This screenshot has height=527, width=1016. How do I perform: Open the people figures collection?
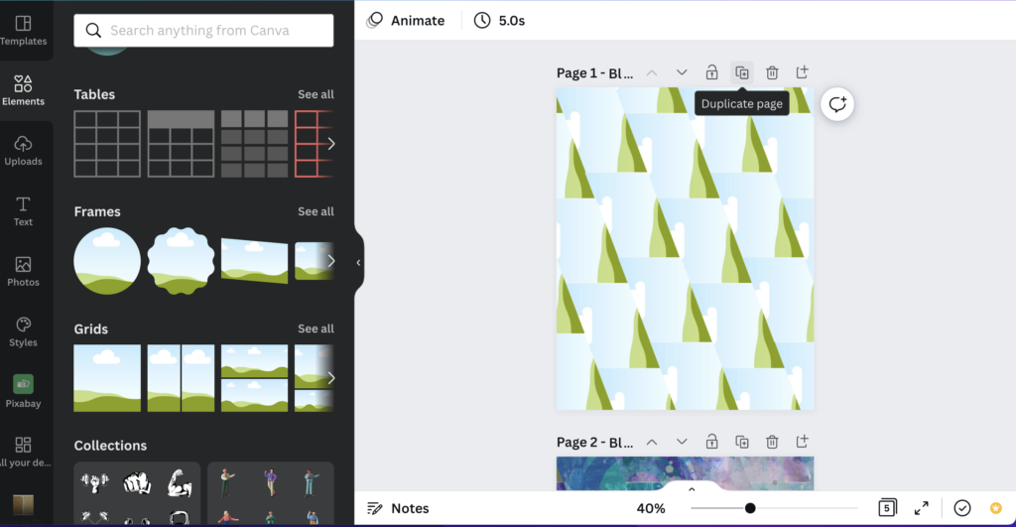[270, 493]
